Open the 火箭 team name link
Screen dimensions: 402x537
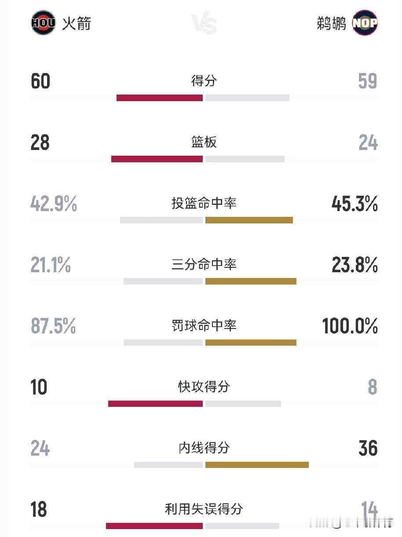76,23
